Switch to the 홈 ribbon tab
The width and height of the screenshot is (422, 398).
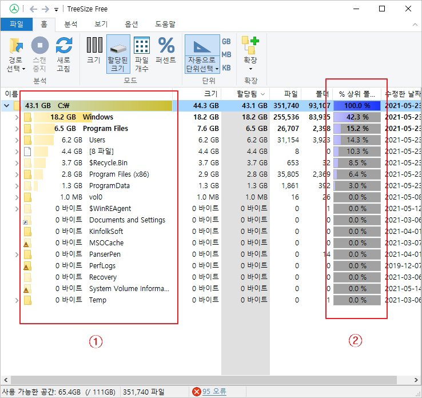[x=44, y=24]
